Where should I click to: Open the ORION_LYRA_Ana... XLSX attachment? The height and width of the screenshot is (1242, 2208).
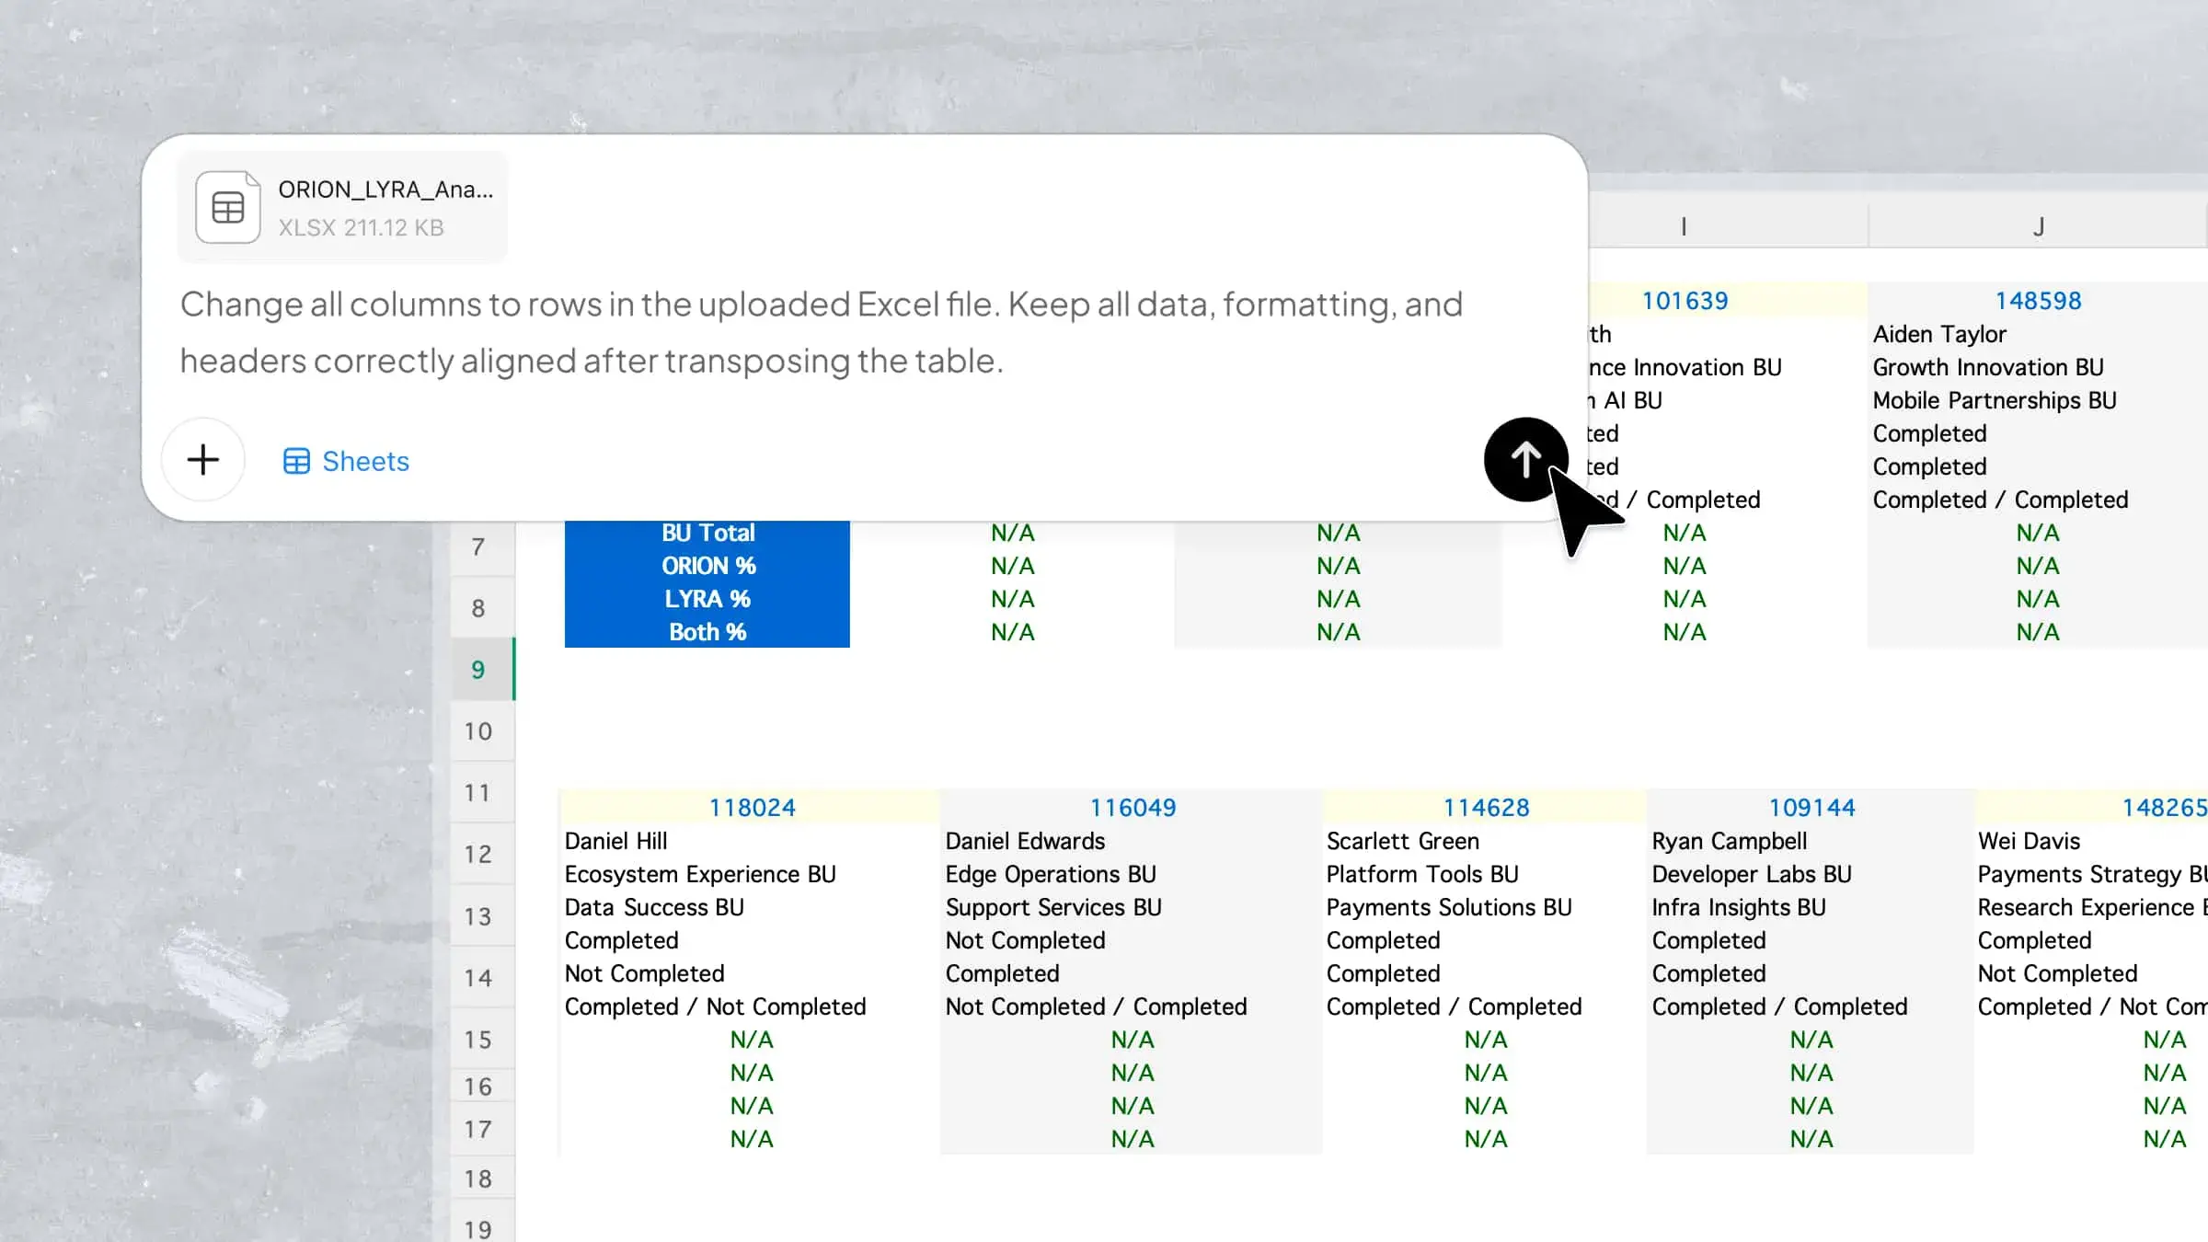(342, 207)
